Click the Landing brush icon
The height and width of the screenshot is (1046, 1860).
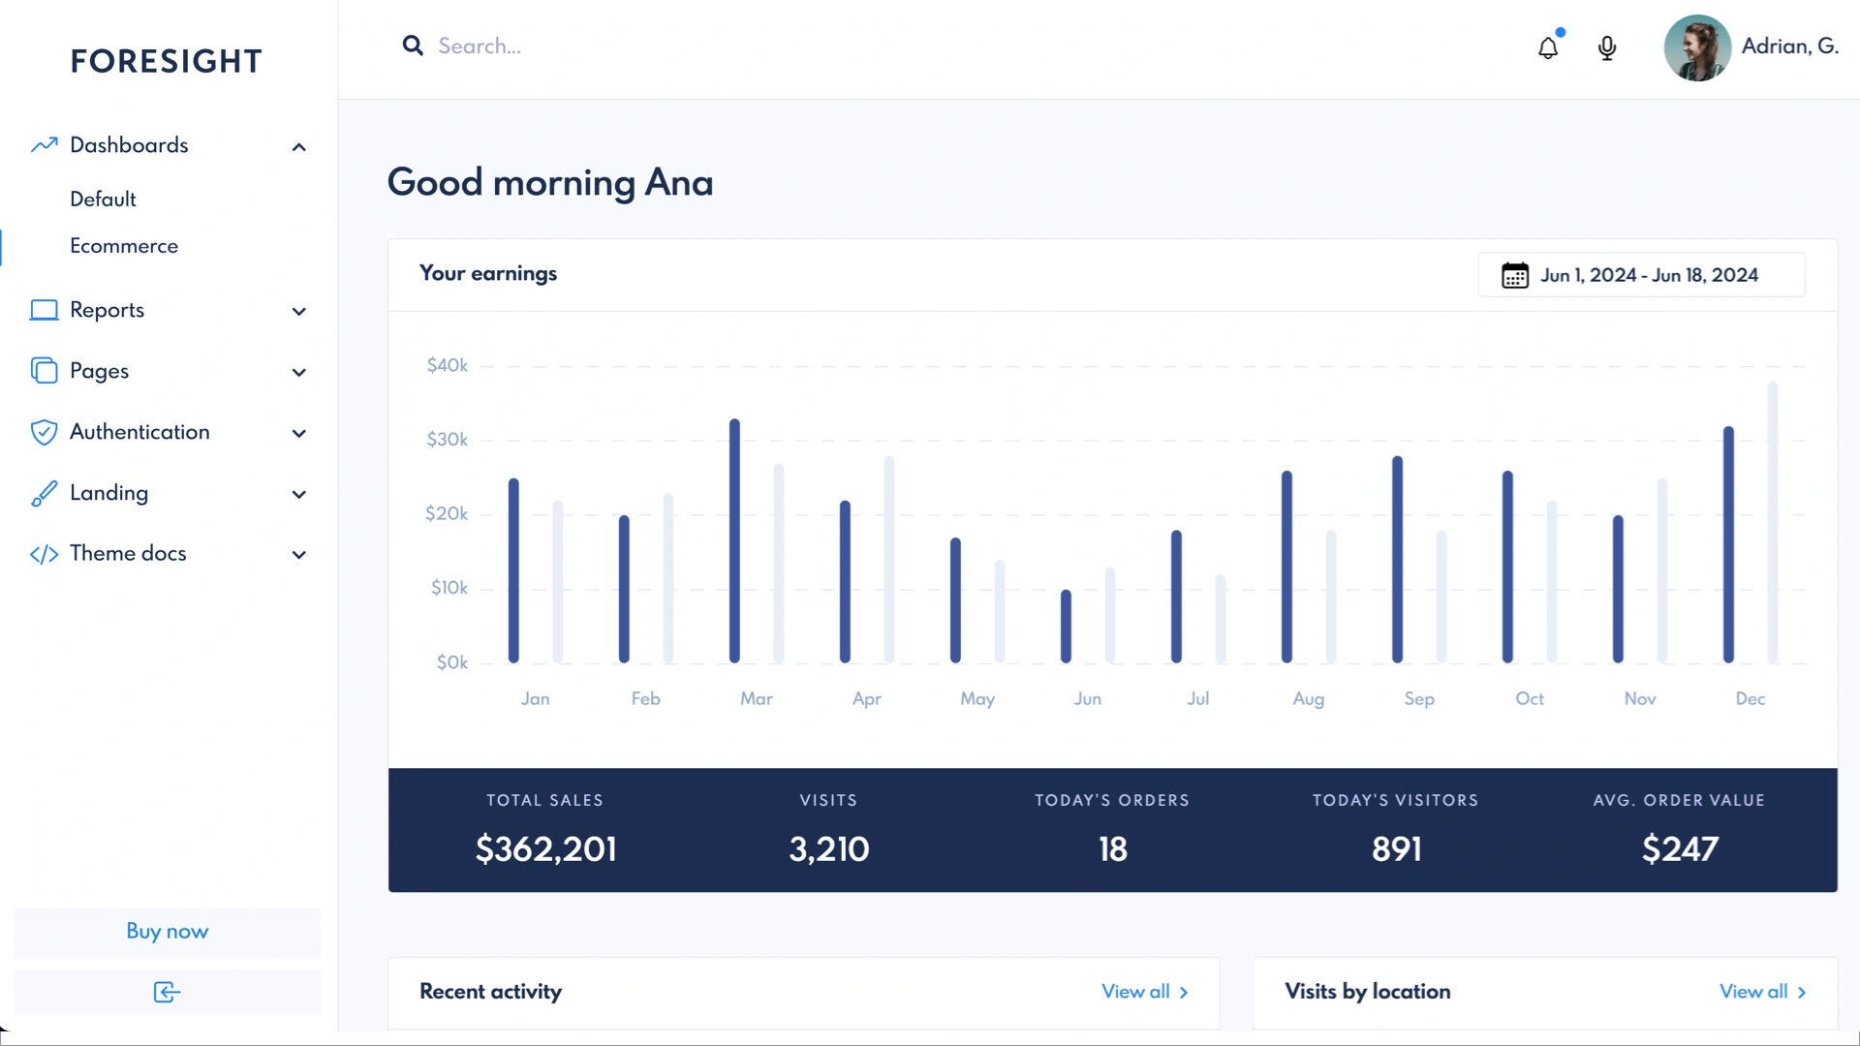[44, 493]
